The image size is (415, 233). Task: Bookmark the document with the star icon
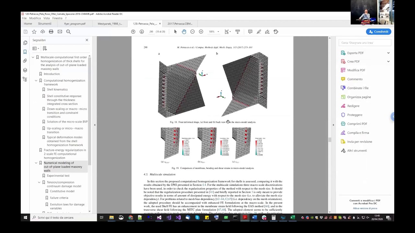(34, 32)
